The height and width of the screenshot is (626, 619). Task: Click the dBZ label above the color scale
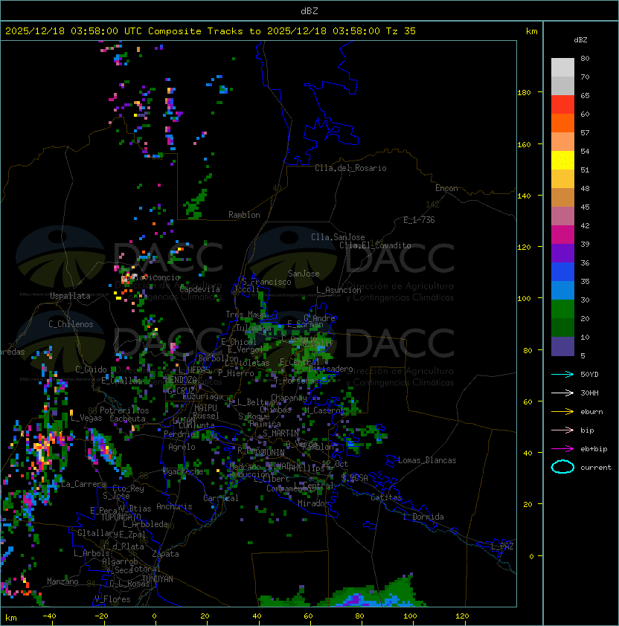click(580, 40)
